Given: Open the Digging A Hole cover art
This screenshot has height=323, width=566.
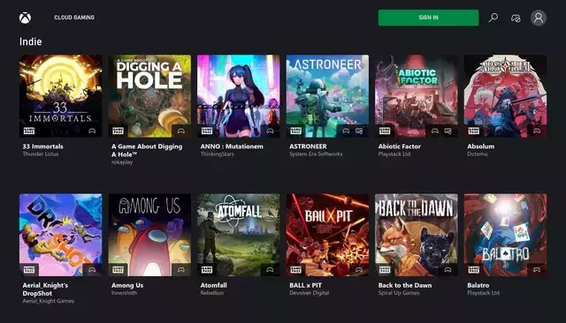Looking at the screenshot, I should click(x=149, y=96).
